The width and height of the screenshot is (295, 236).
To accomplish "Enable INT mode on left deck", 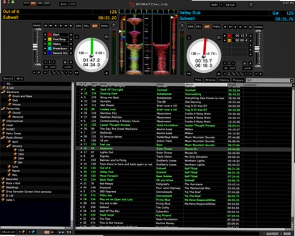I will (x=95, y=26).
